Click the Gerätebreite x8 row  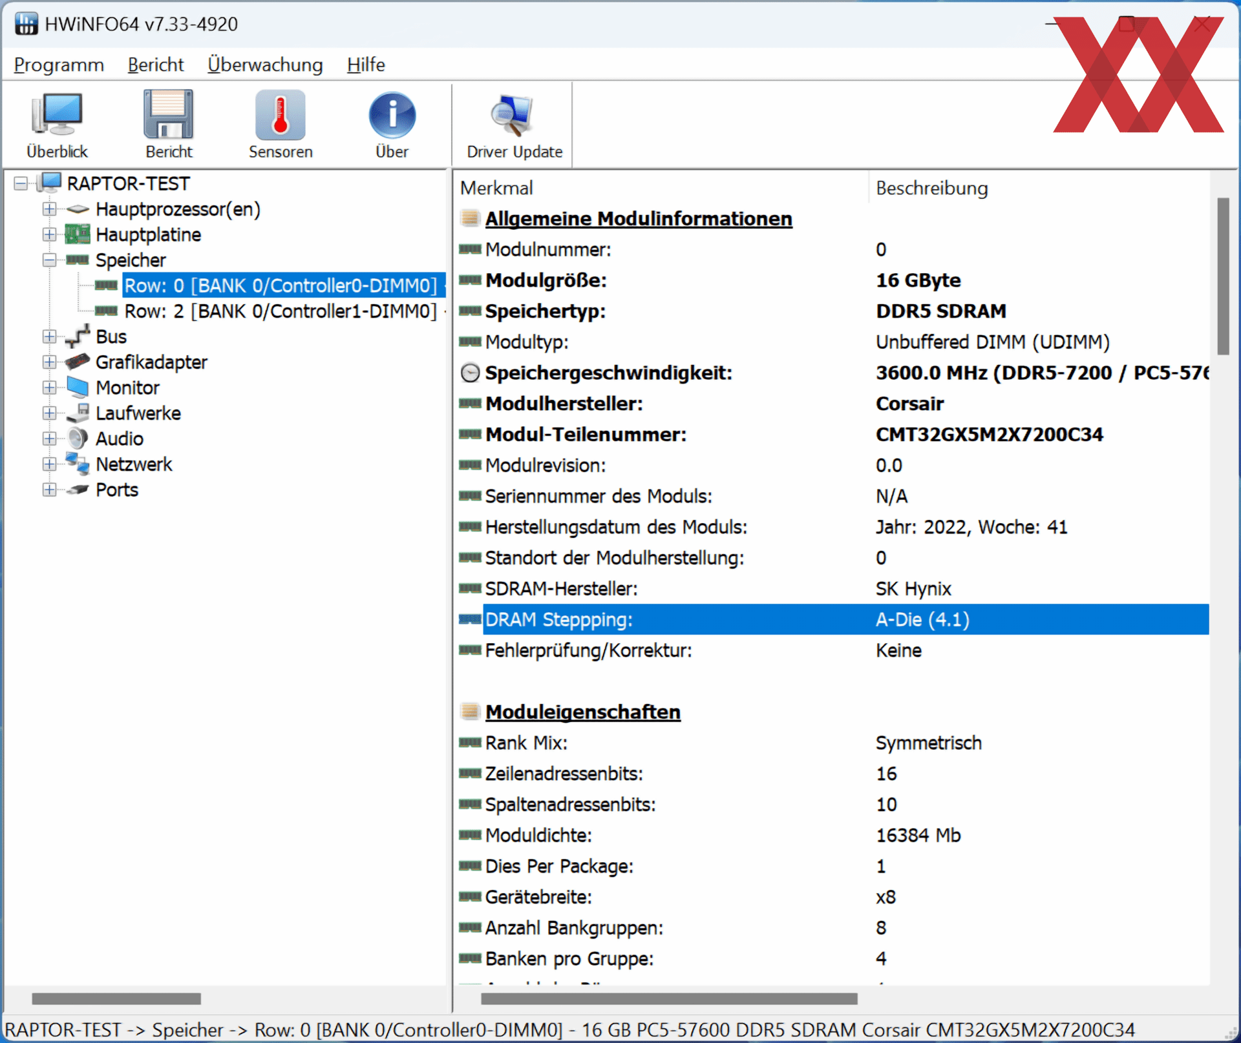click(834, 897)
